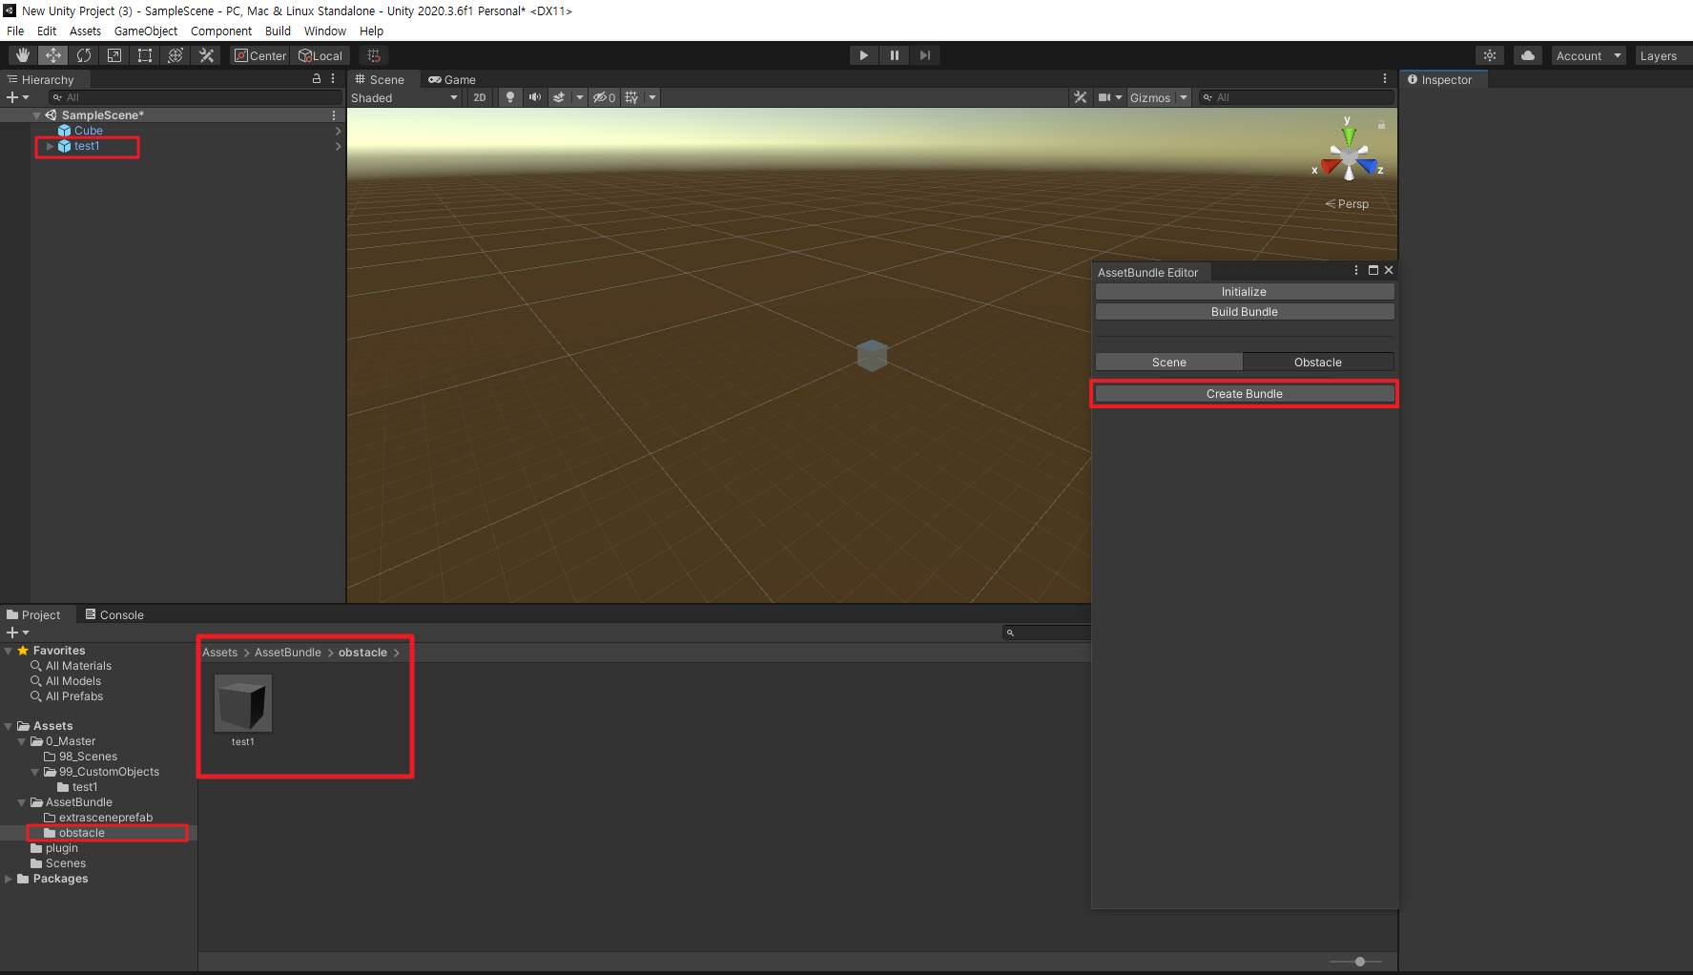Lock the Hierarchy panel
The image size is (1693, 975).
pos(317,79)
